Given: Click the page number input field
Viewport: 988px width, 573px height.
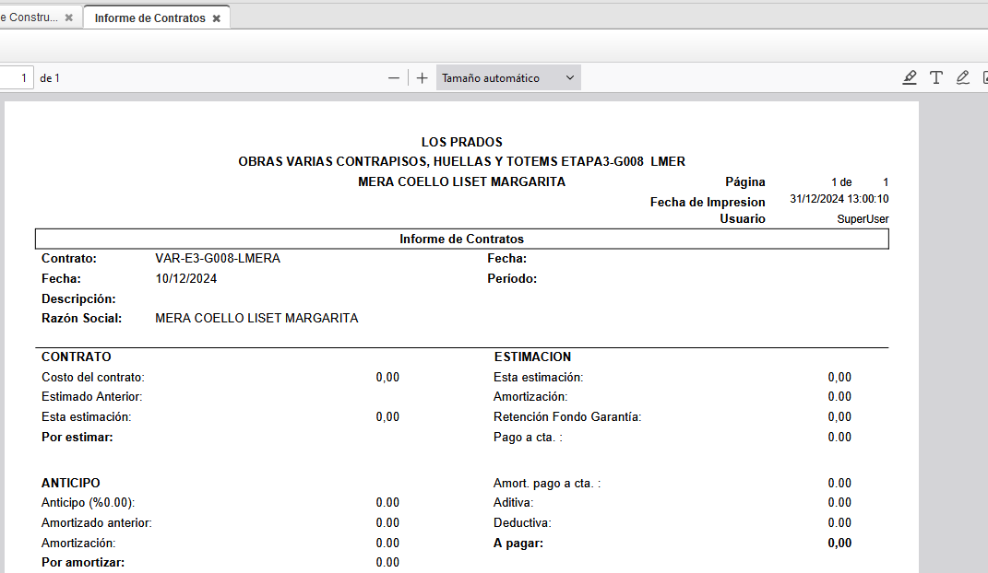Looking at the screenshot, I should [x=17, y=78].
